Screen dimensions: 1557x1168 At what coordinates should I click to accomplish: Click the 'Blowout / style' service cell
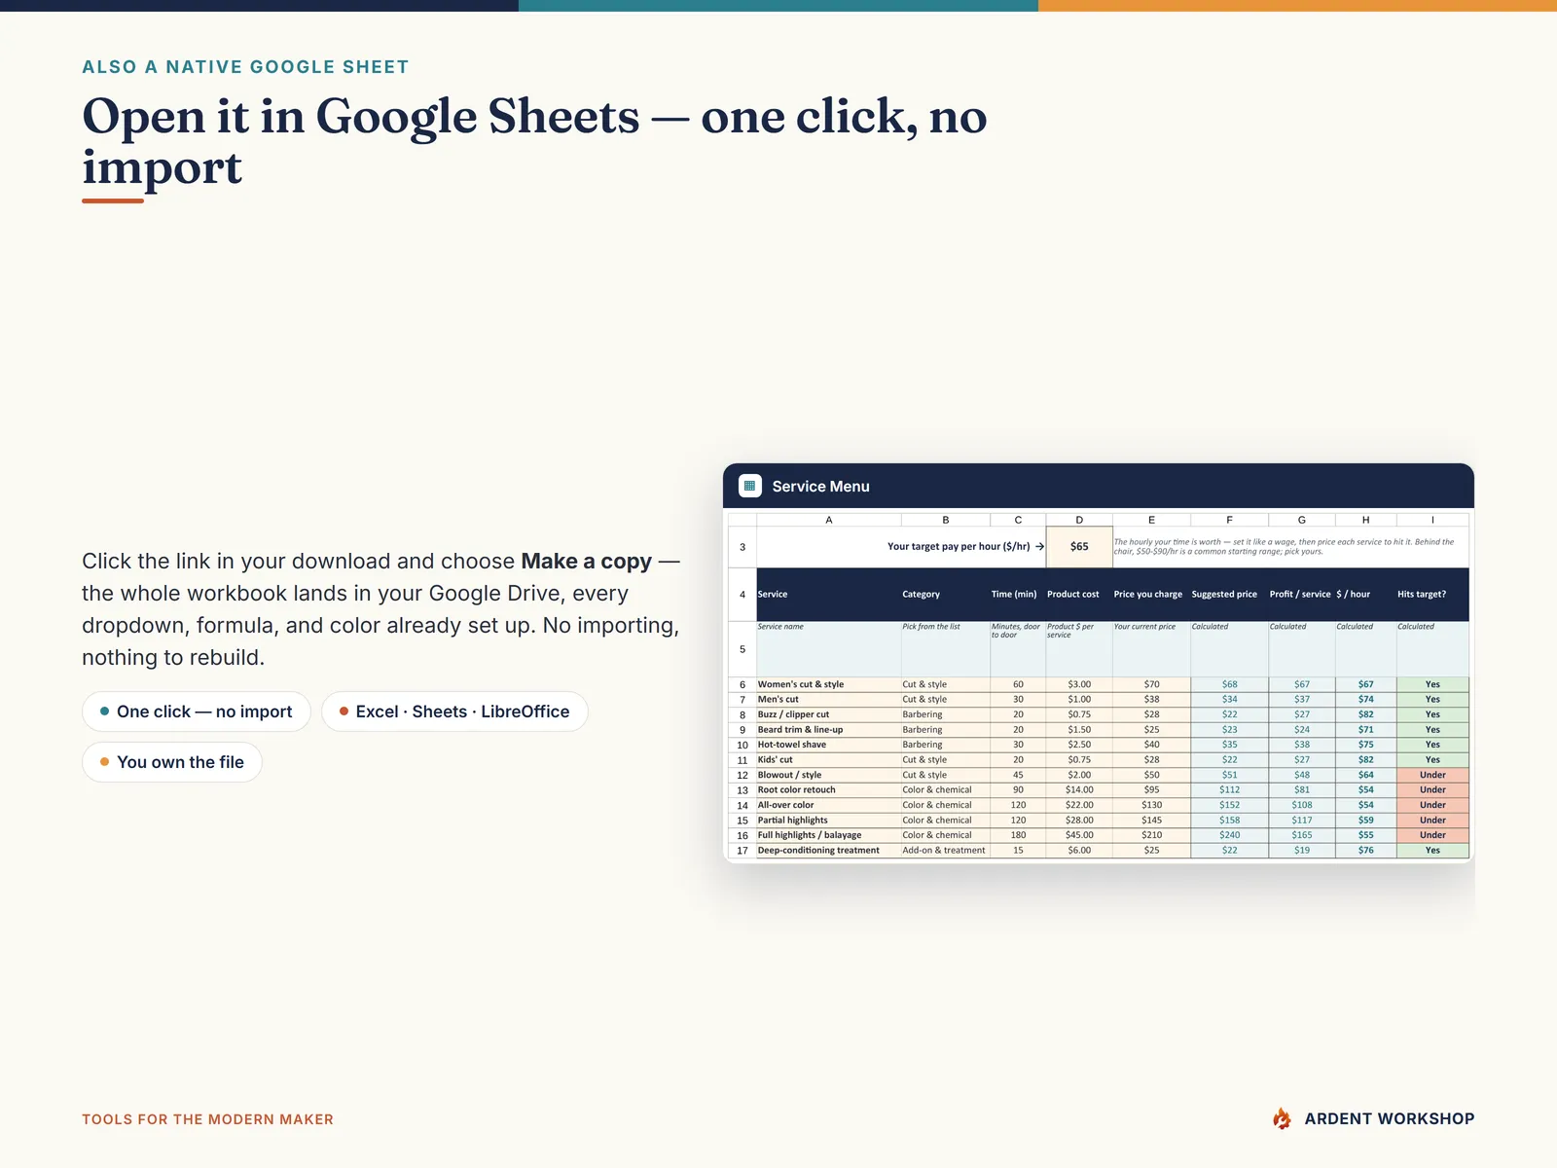[x=829, y=775]
